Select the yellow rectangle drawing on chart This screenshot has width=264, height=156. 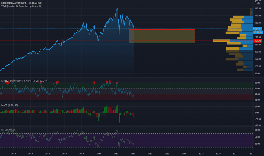point(162,36)
